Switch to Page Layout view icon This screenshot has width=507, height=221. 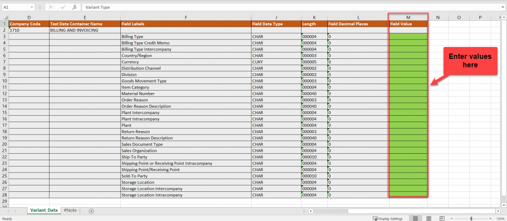(429, 219)
